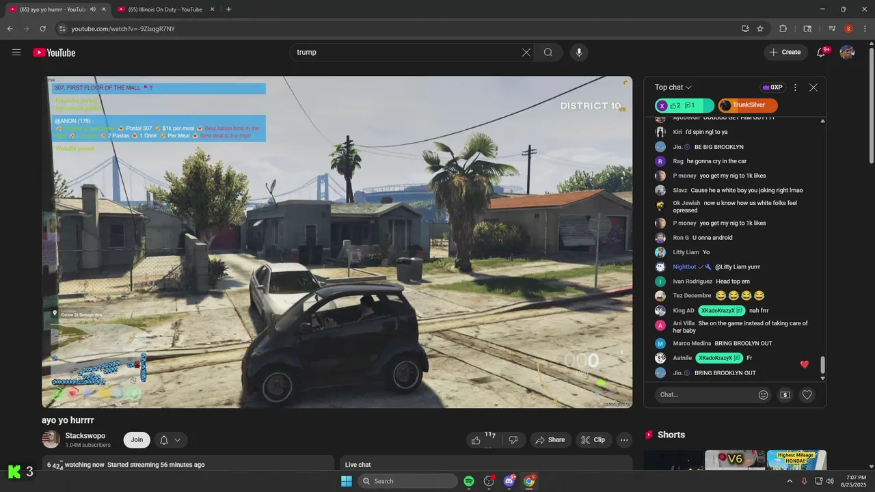This screenshot has height=492, width=875.
Task: Close the Illinois On Duty tab
Action: [212, 10]
